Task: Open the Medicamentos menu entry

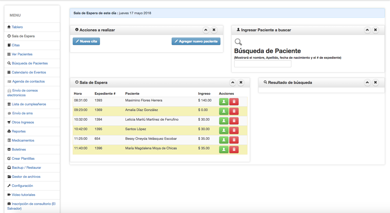Action: [23, 141]
